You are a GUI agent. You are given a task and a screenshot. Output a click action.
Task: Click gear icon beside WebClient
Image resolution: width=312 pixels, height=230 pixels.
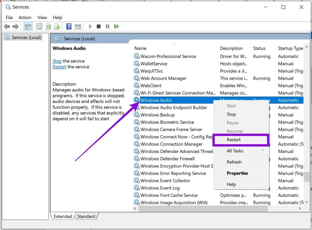pos(136,85)
